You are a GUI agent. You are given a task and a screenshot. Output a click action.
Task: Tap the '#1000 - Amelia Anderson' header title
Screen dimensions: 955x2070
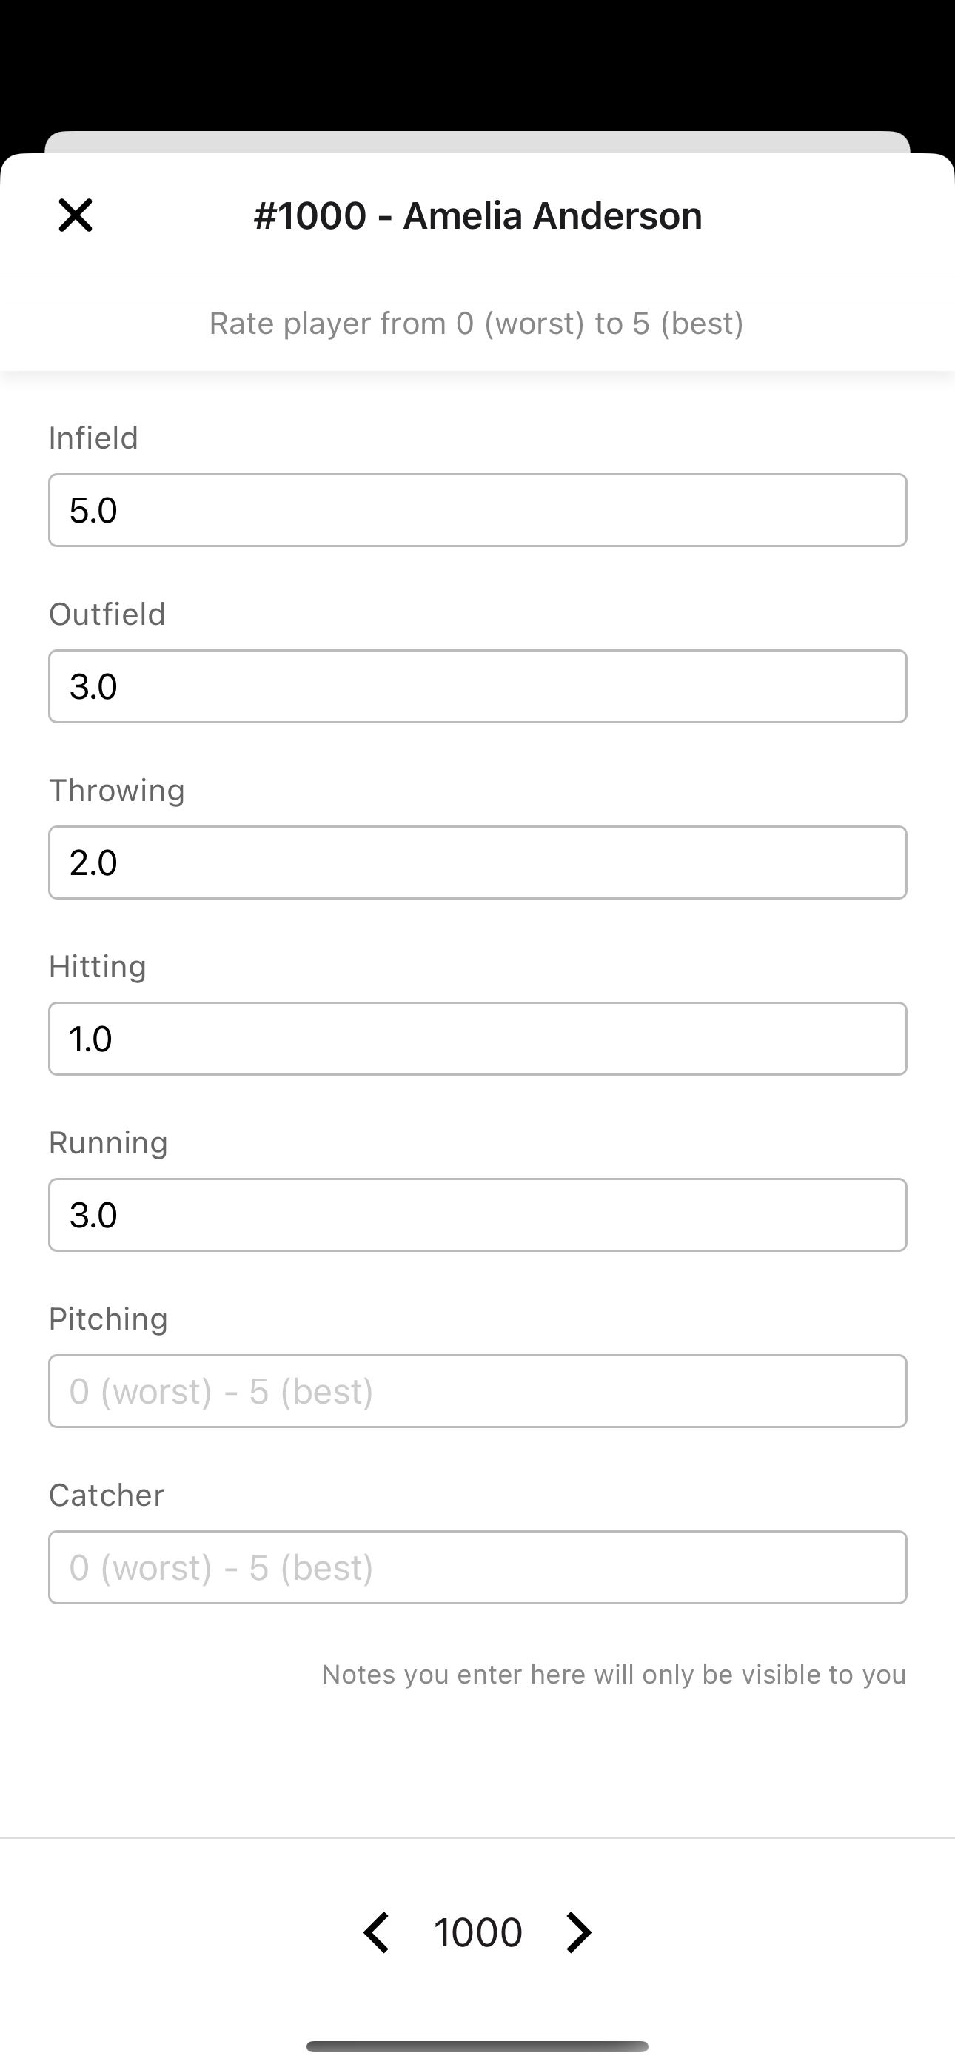(x=477, y=215)
